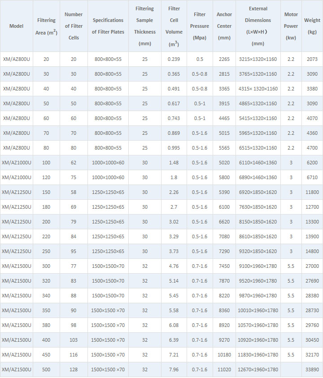Click the Model column header

16,26
